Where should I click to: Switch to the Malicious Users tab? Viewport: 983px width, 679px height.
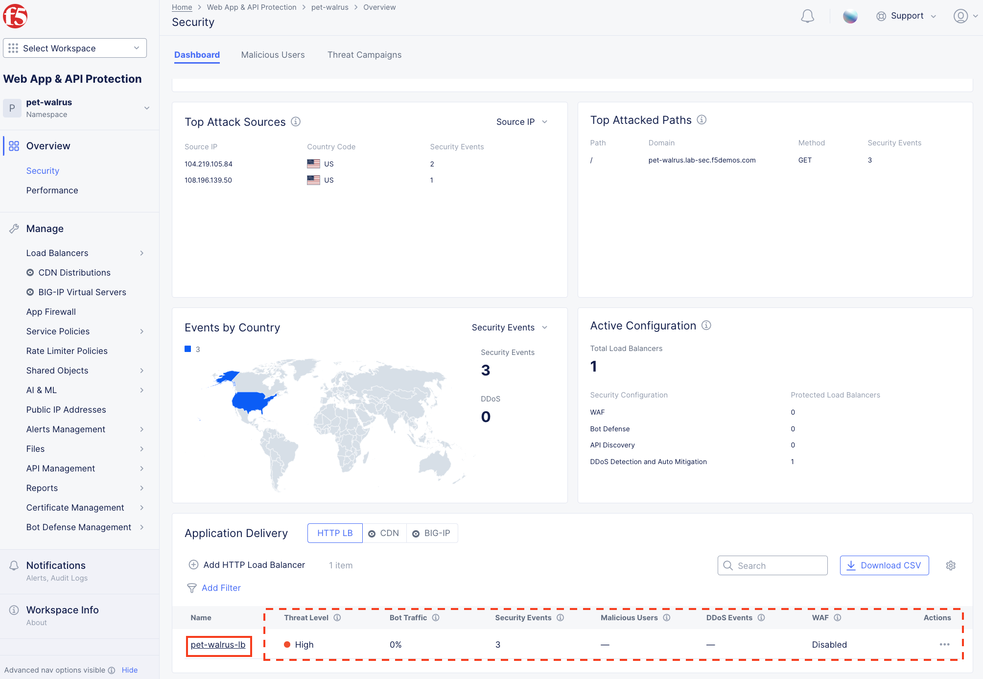[273, 55]
